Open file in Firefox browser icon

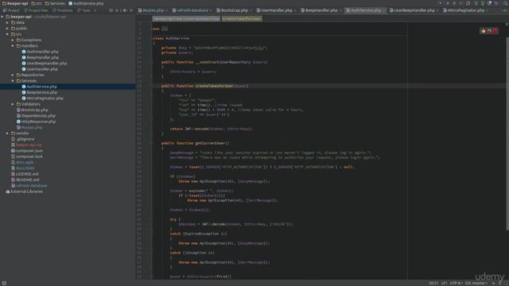click(489, 31)
